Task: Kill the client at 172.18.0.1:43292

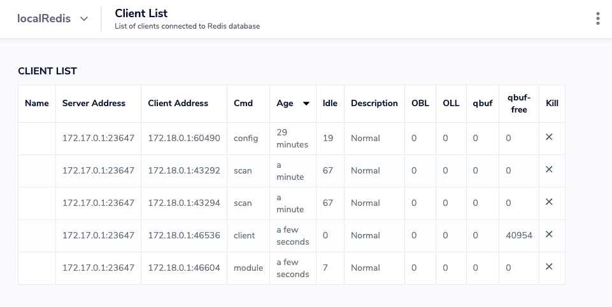Action: pyautogui.click(x=549, y=170)
